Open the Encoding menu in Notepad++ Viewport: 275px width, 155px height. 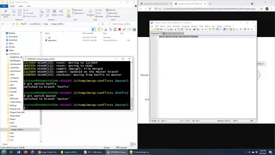pos(176,26)
